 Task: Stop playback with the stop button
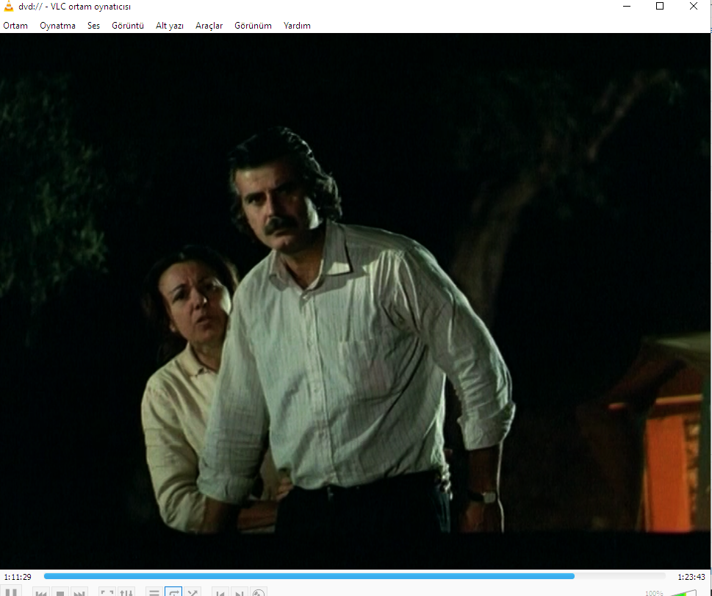60,592
